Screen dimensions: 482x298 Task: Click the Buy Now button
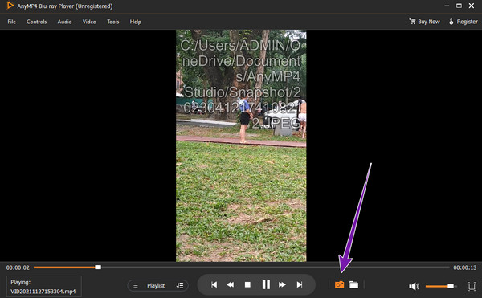424,22
